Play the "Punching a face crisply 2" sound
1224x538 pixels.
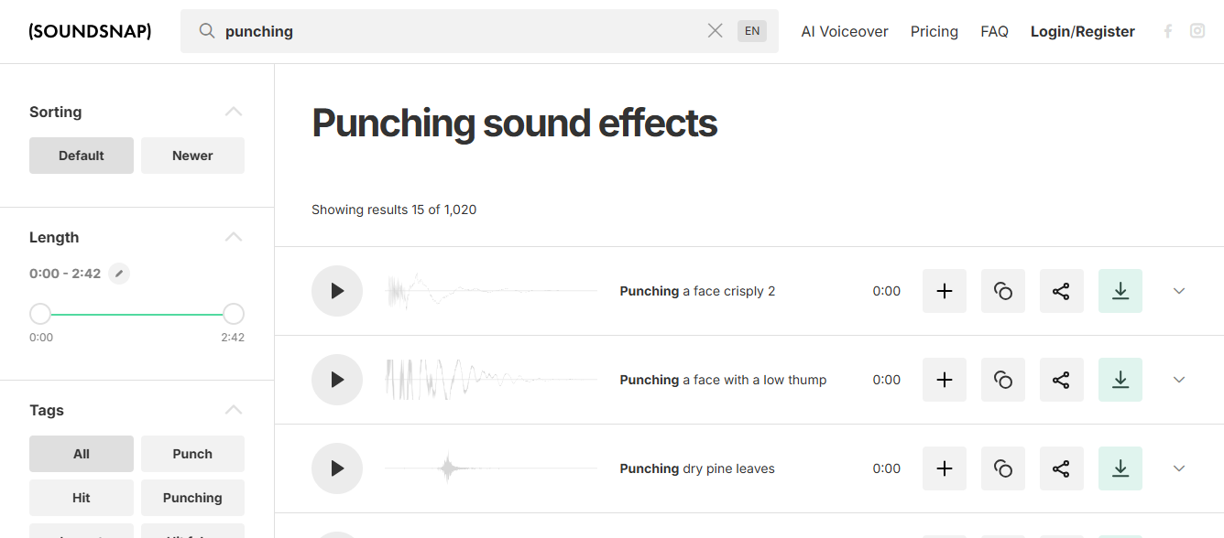(337, 291)
